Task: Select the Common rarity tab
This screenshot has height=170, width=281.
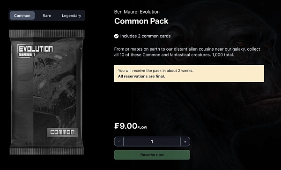Action: coord(22,15)
